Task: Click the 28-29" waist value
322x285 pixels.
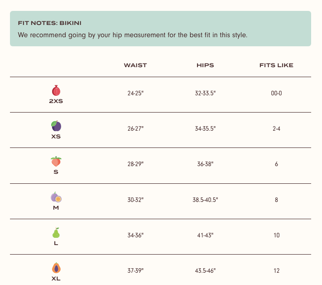Action: click(x=135, y=164)
